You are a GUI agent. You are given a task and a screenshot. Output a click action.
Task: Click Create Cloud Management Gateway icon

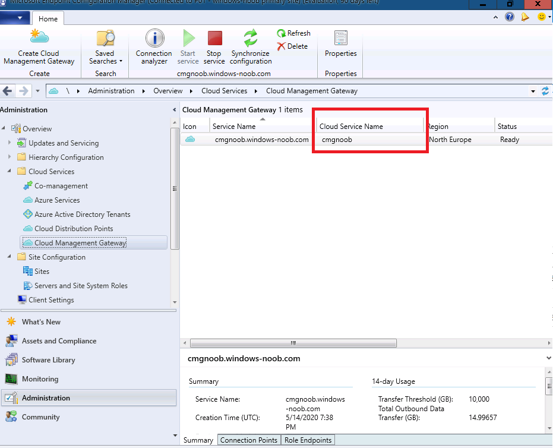pos(39,37)
